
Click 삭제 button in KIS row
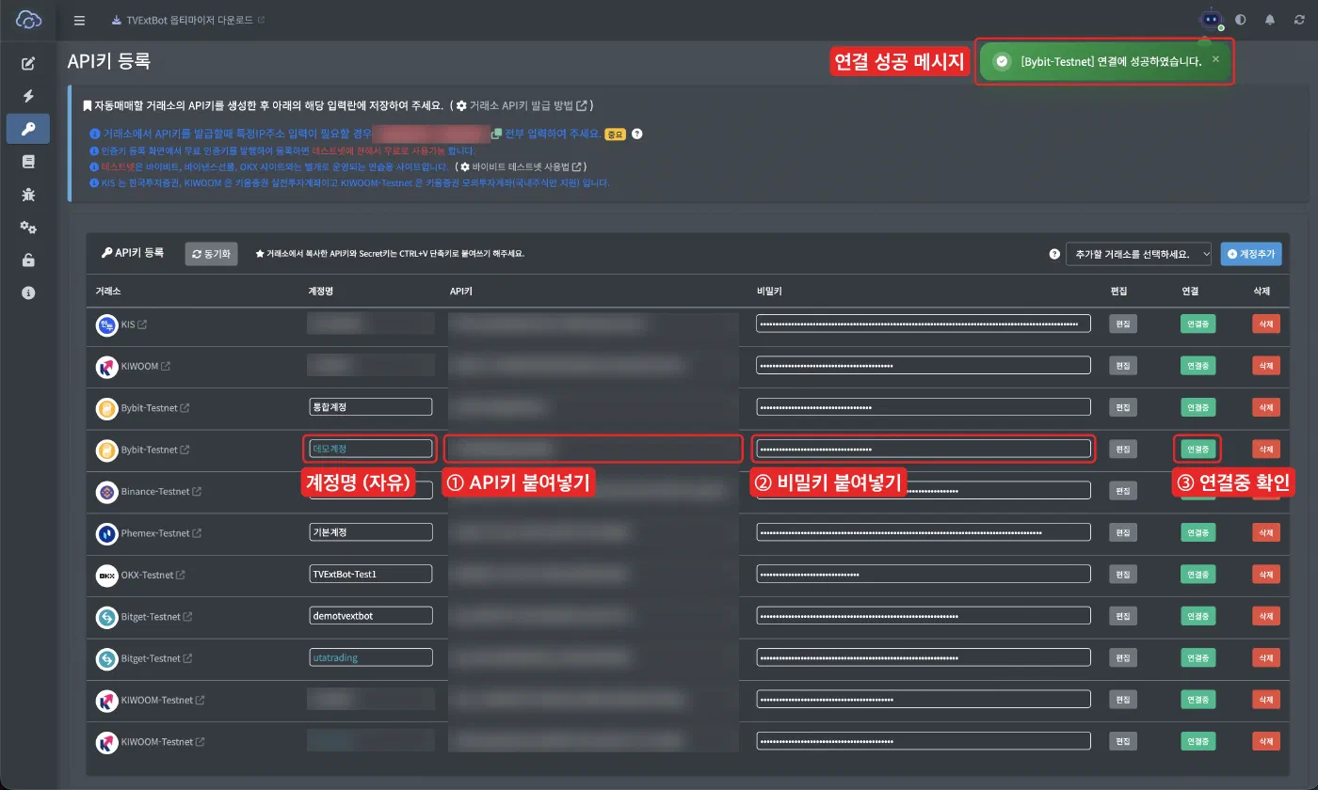pyautogui.click(x=1266, y=324)
